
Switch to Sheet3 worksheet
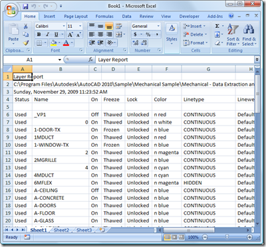[x=84, y=230]
